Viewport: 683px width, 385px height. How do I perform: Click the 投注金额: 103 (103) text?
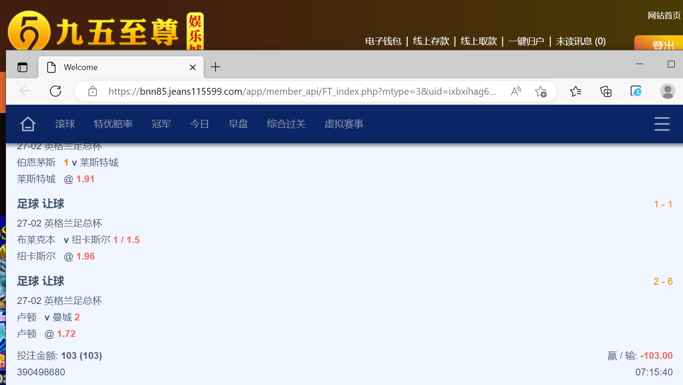pos(60,356)
